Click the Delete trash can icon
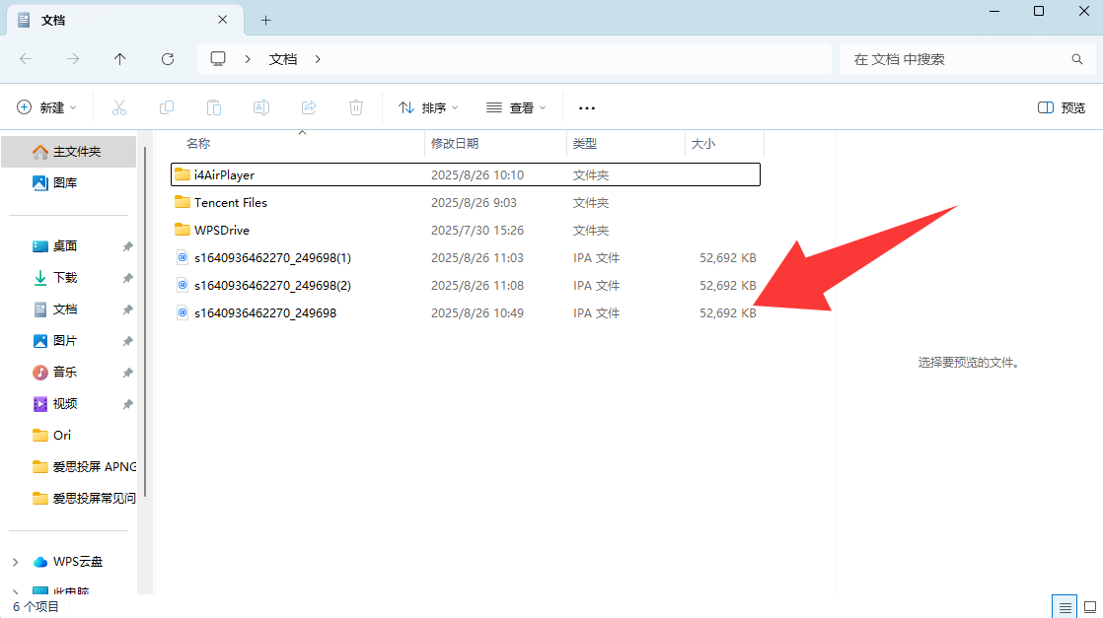This screenshot has width=1103, height=618. tap(356, 107)
